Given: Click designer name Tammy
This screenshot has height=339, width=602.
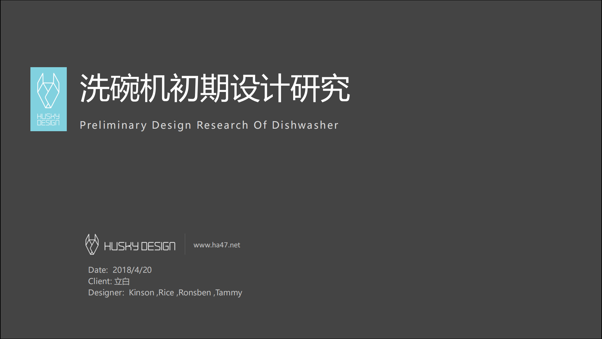Looking at the screenshot, I should tap(229, 293).
